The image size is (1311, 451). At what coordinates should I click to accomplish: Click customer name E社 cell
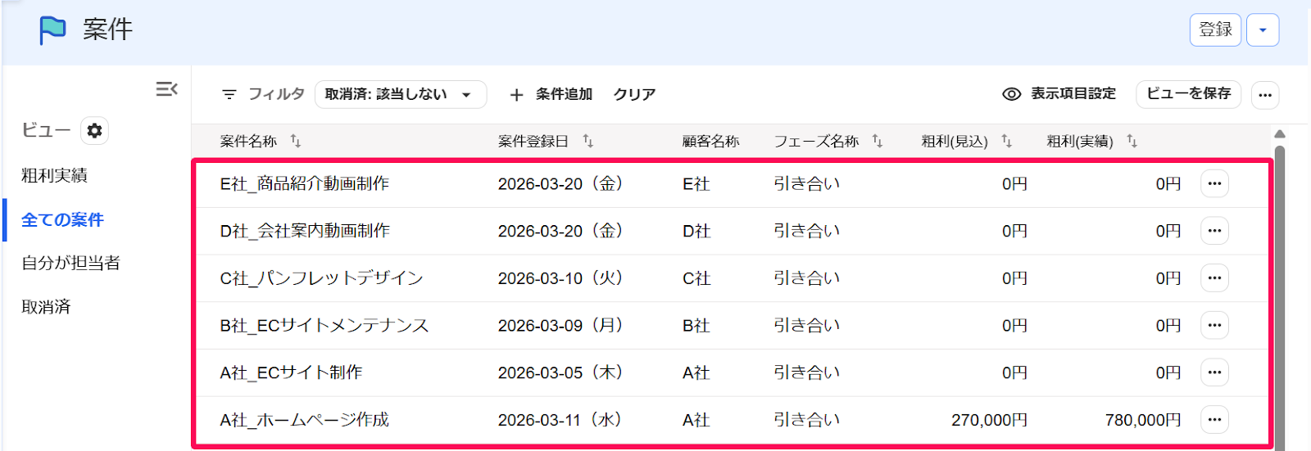tap(696, 184)
